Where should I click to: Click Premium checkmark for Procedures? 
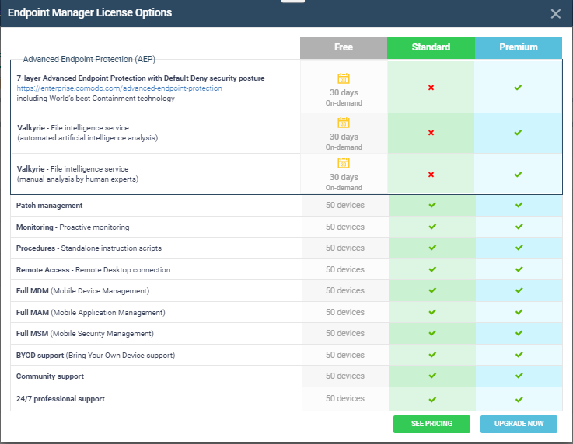pyautogui.click(x=519, y=248)
